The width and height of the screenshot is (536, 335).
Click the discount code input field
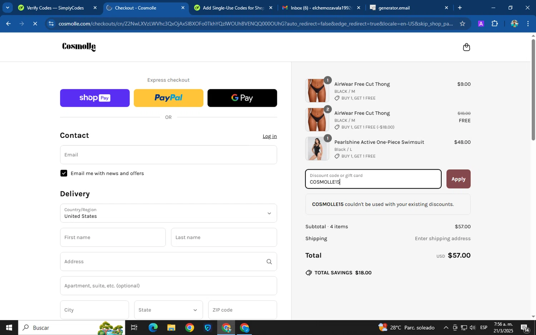[x=373, y=179]
